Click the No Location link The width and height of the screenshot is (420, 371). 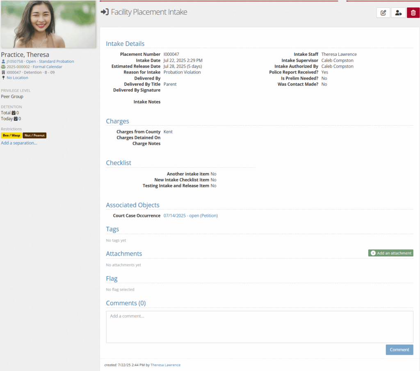pyautogui.click(x=17, y=78)
